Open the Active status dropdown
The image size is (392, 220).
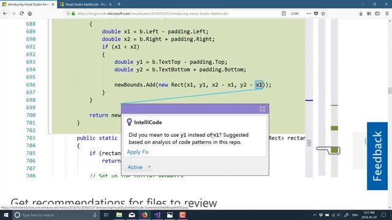139,167
